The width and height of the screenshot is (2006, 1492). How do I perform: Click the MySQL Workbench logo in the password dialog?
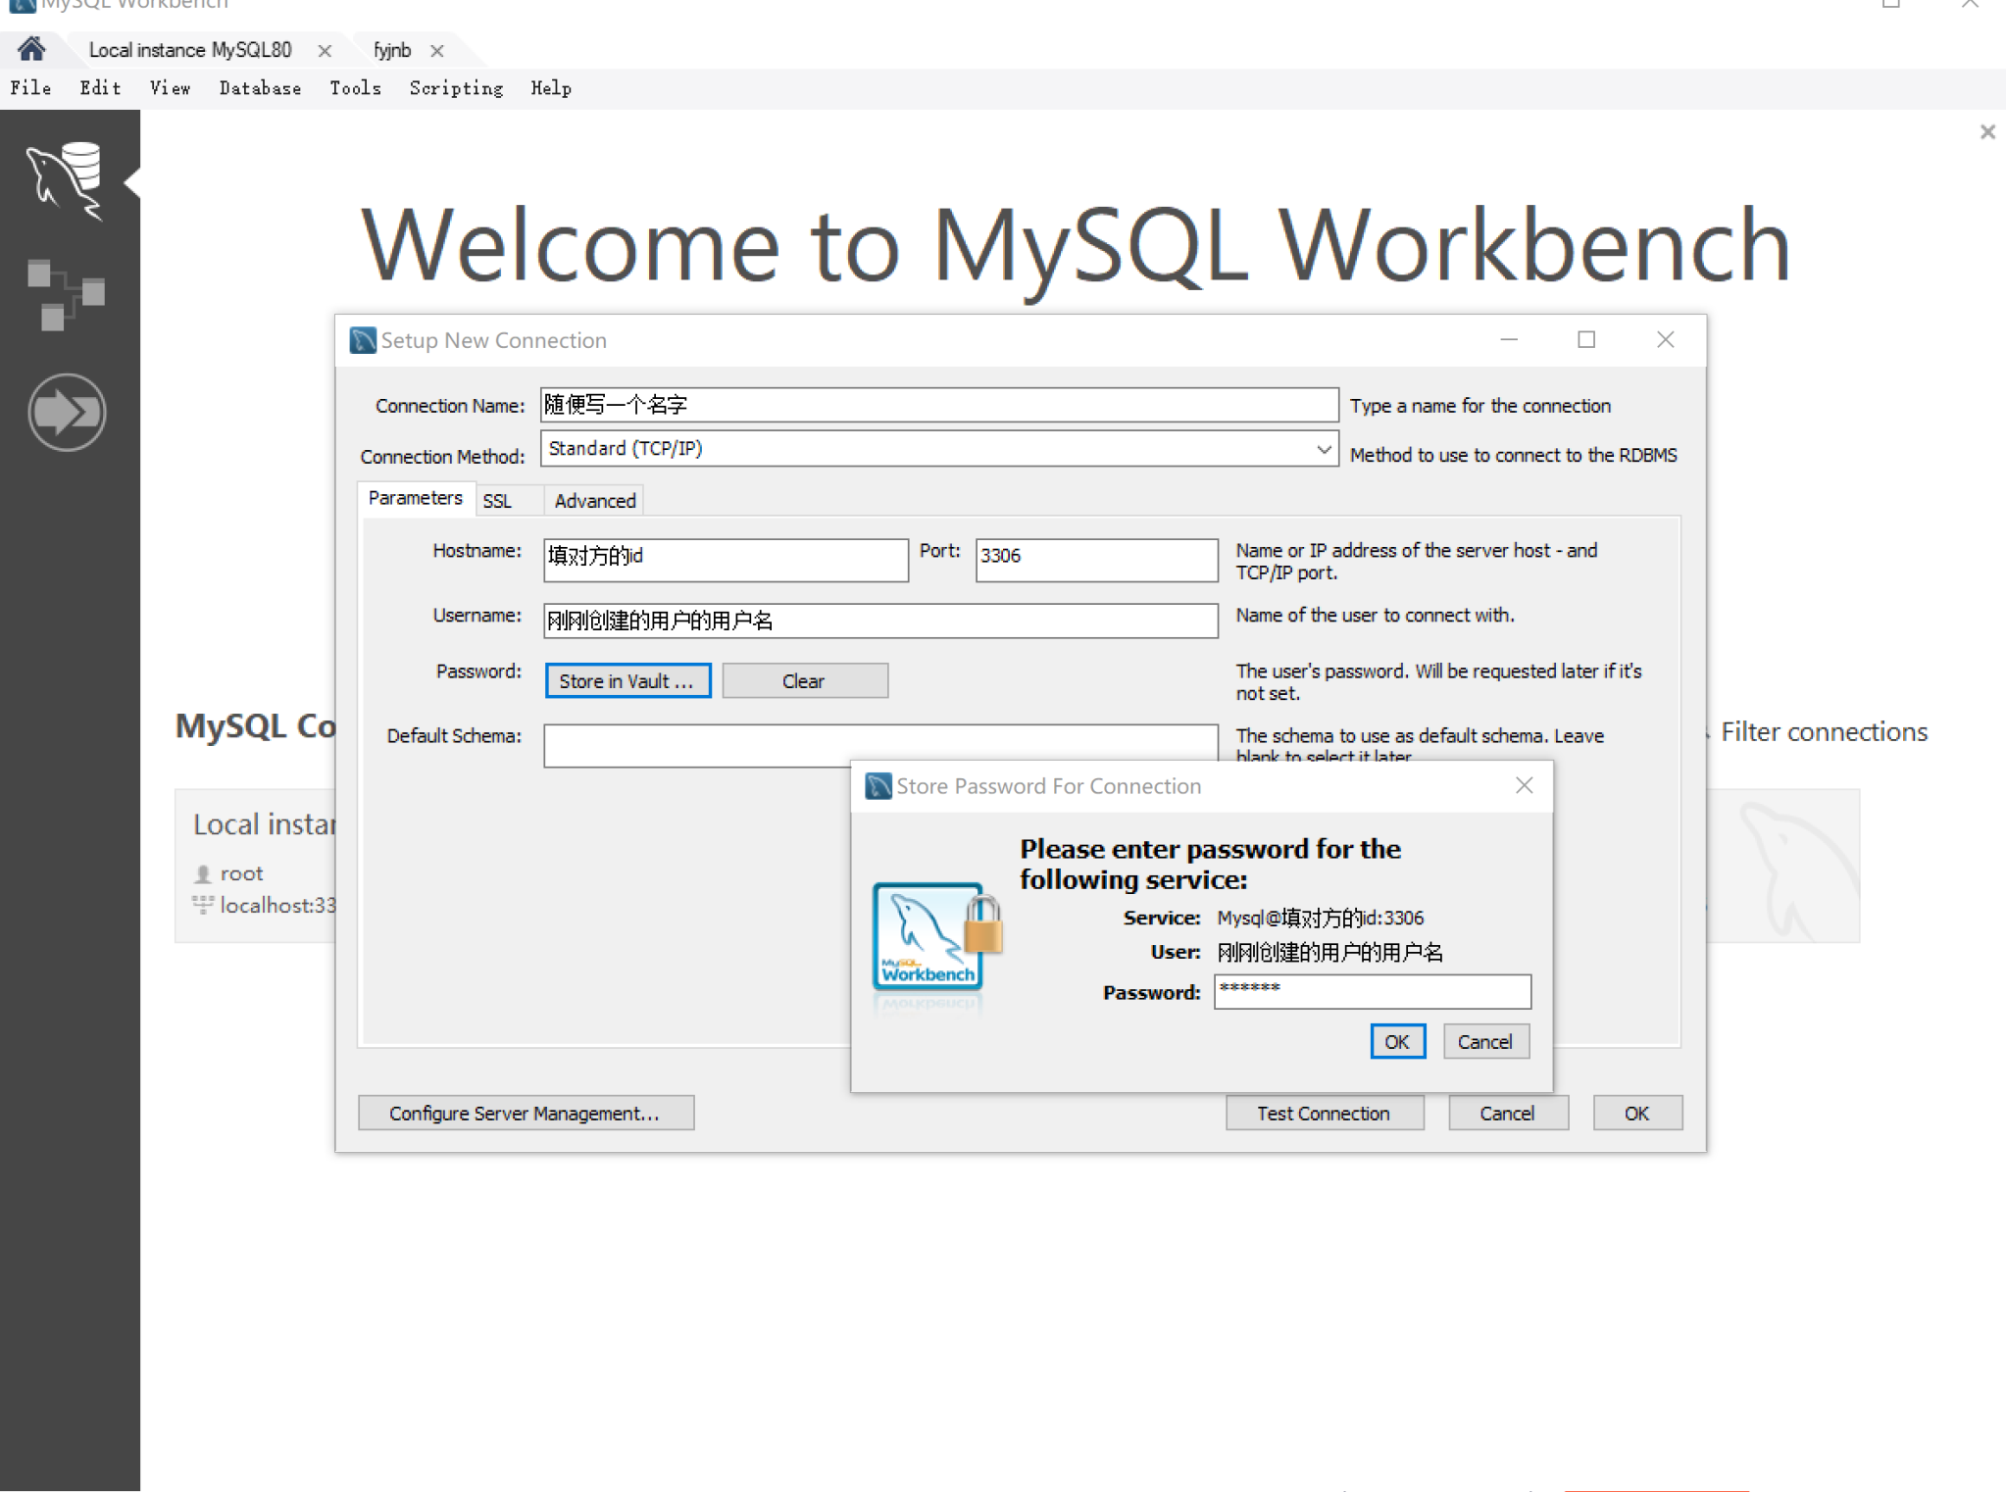(929, 936)
